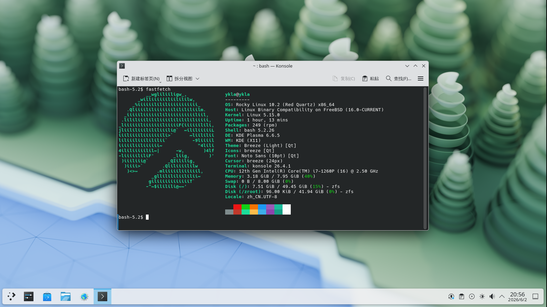Maximize the Konsole window

coord(415,66)
